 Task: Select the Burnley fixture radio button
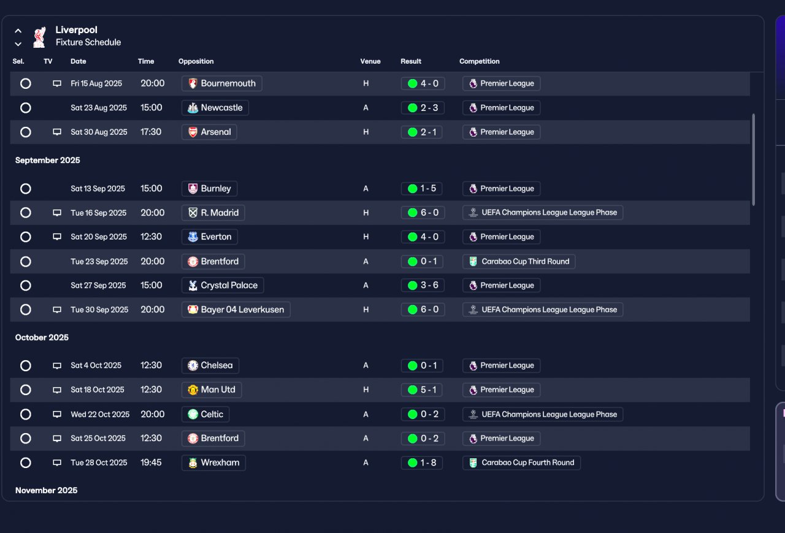point(25,189)
